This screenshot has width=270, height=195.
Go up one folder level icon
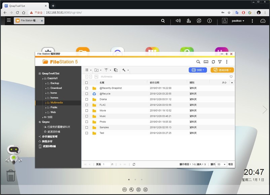97,77
